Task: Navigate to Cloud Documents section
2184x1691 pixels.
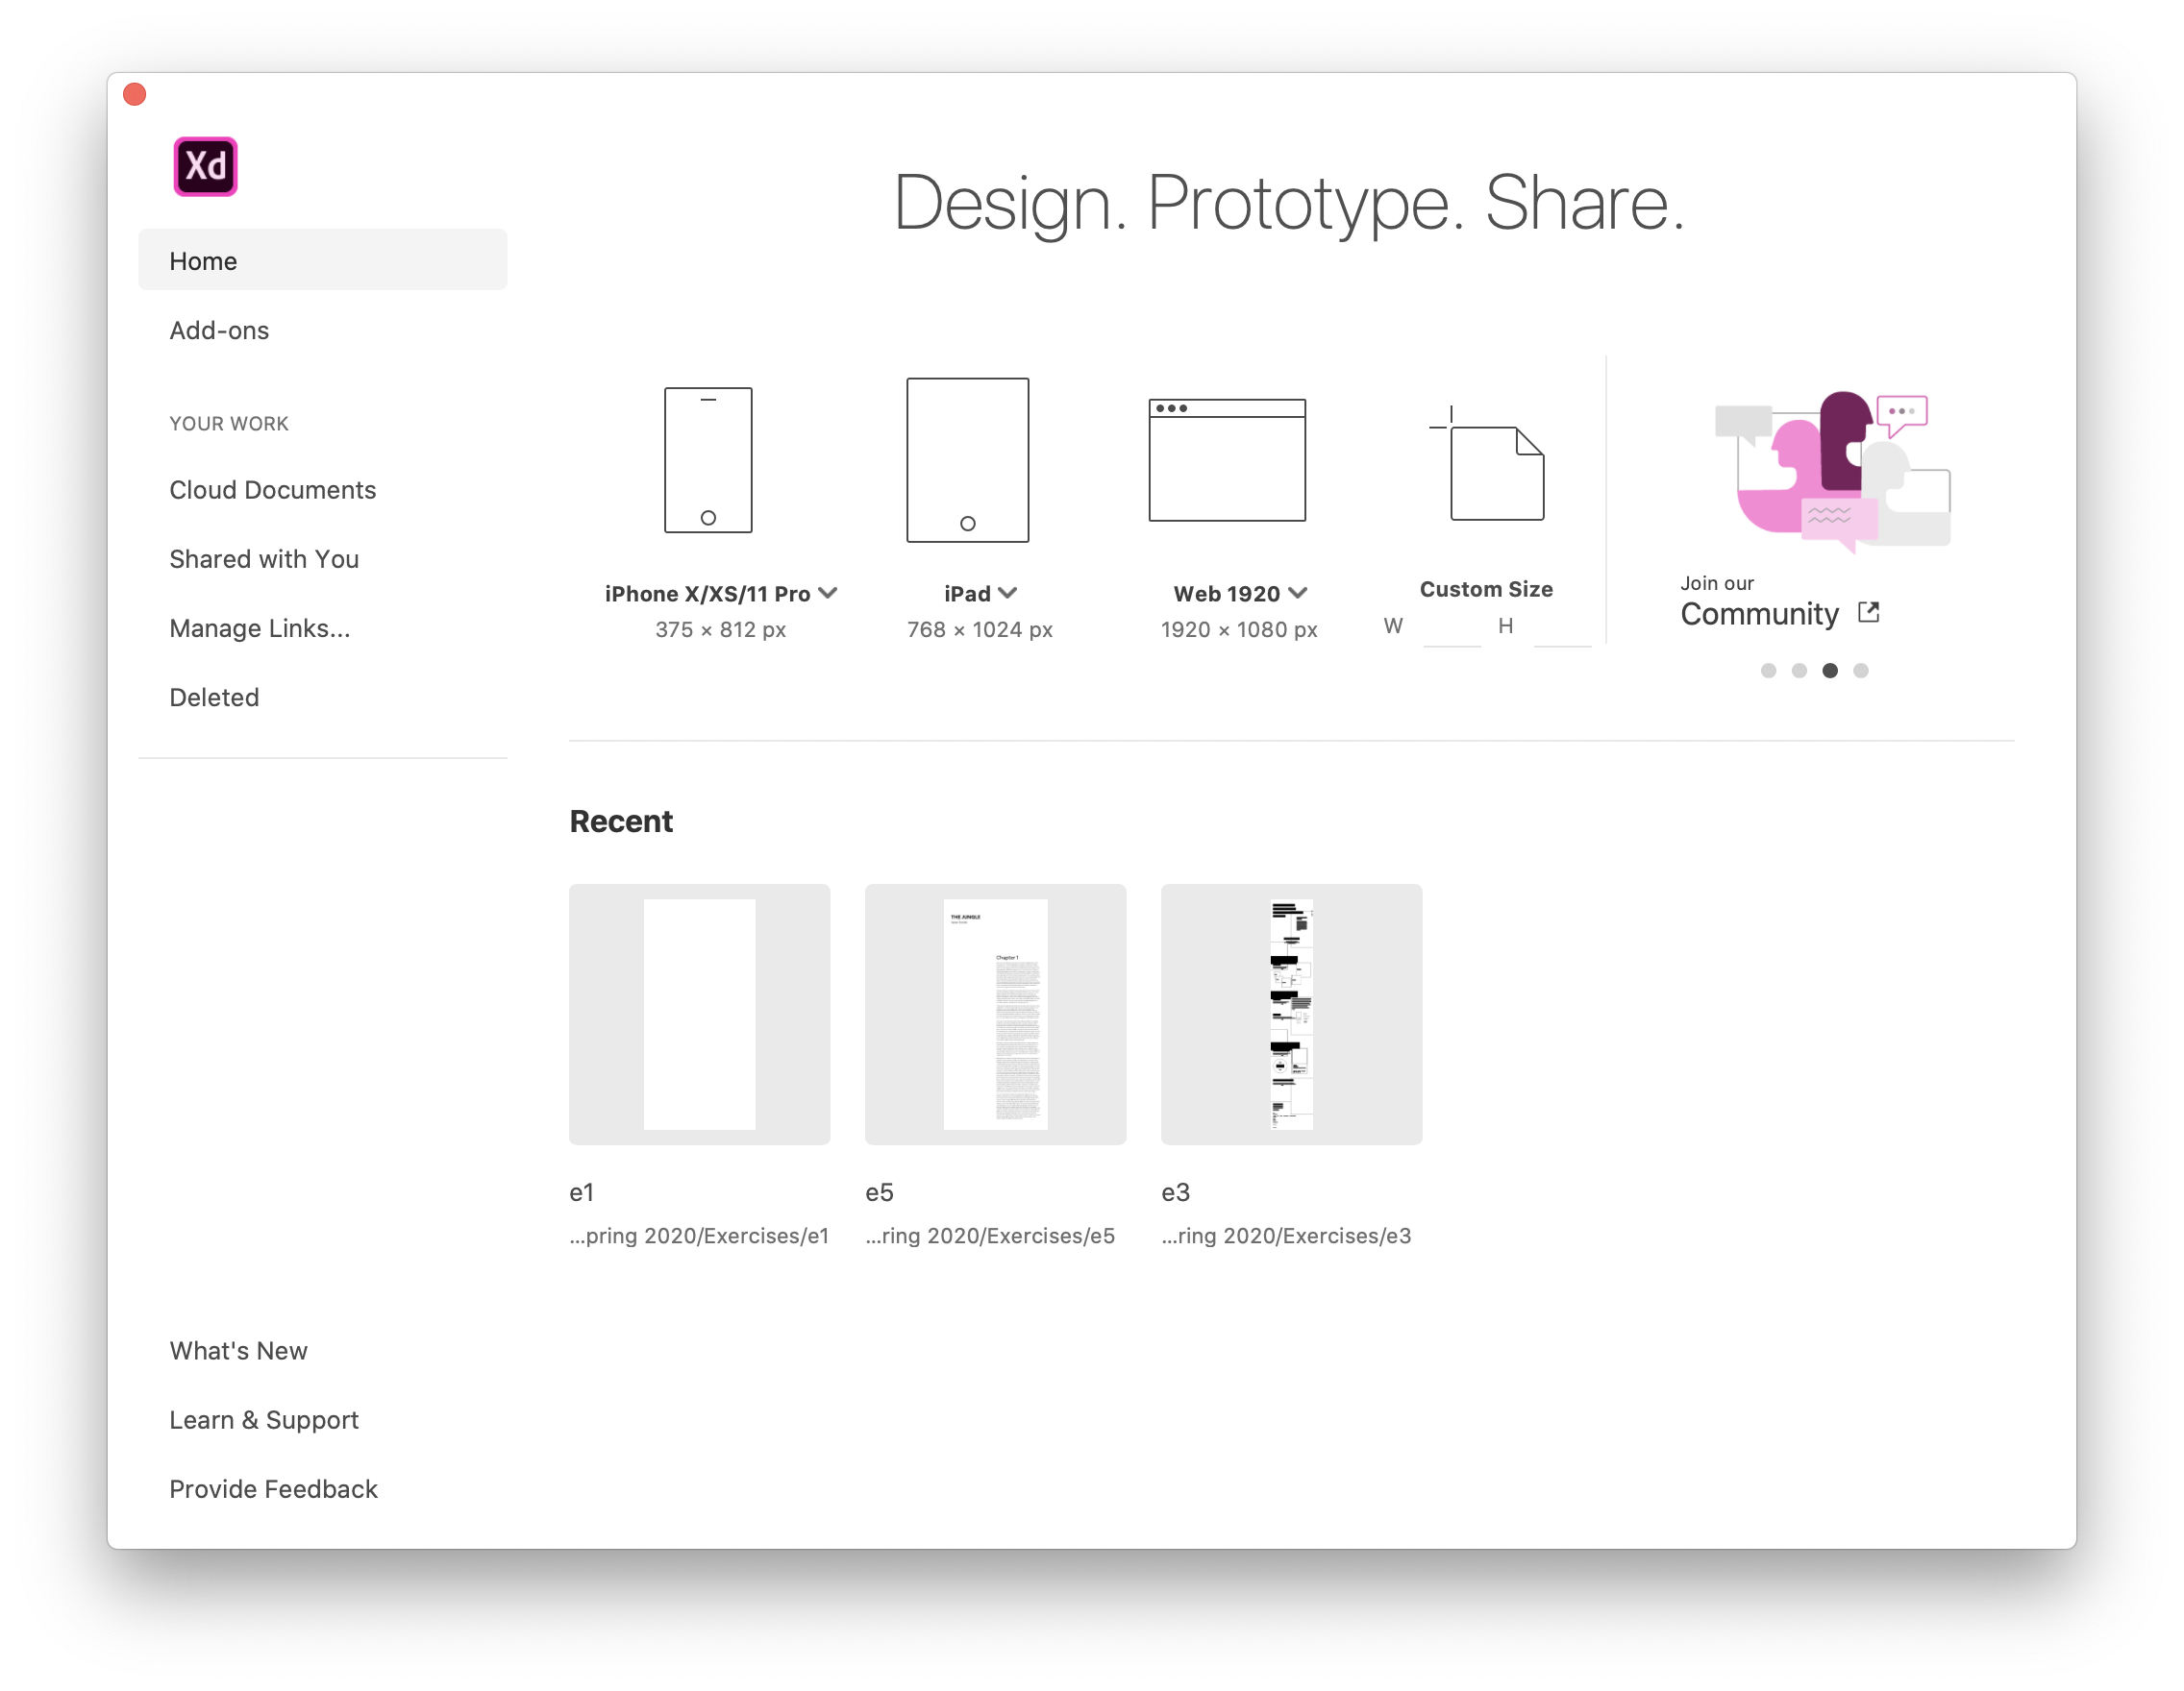Action: (x=271, y=489)
